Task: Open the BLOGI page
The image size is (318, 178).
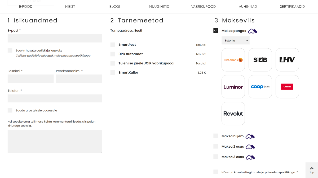Action: point(115,7)
